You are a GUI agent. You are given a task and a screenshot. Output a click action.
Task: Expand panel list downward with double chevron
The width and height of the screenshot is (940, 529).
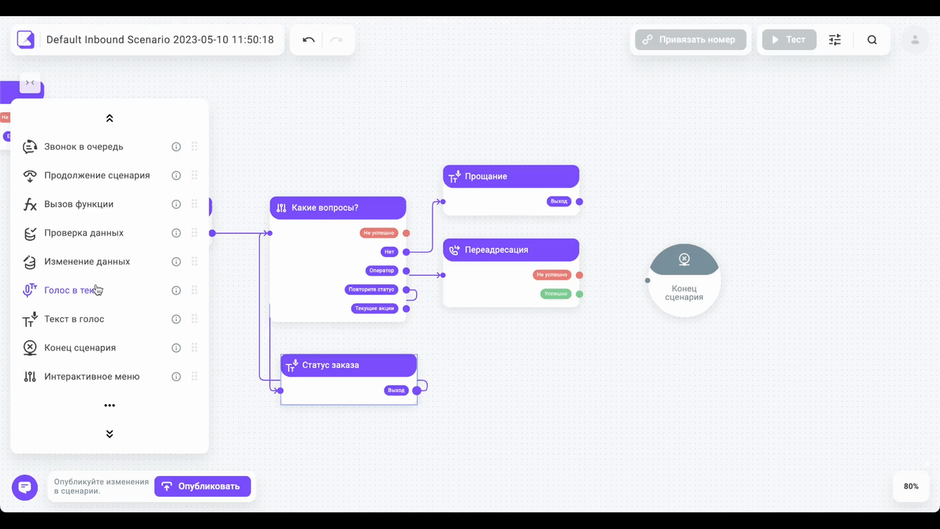pos(109,434)
